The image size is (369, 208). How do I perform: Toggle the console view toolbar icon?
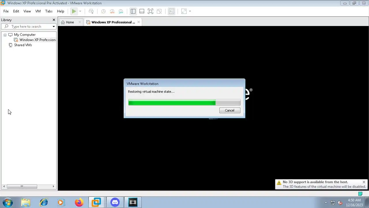pos(172,11)
